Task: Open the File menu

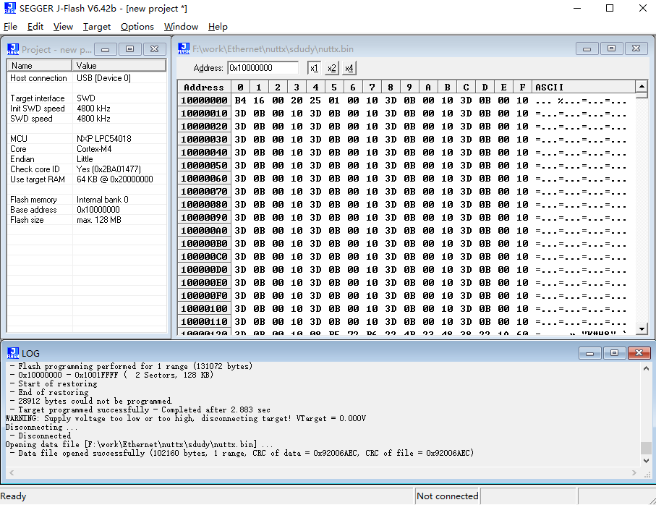Action: (x=10, y=27)
